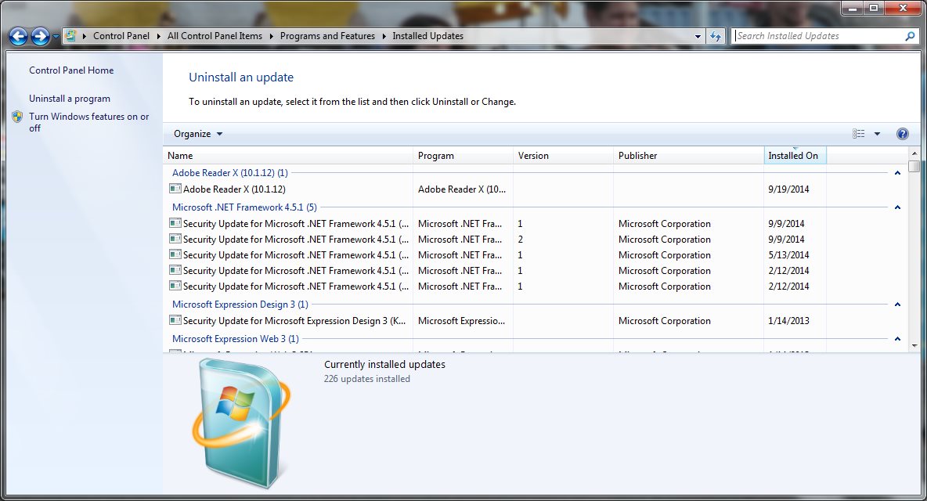Click the icon of the Adobe Reader X update
This screenshot has width=927, height=501.
point(175,189)
